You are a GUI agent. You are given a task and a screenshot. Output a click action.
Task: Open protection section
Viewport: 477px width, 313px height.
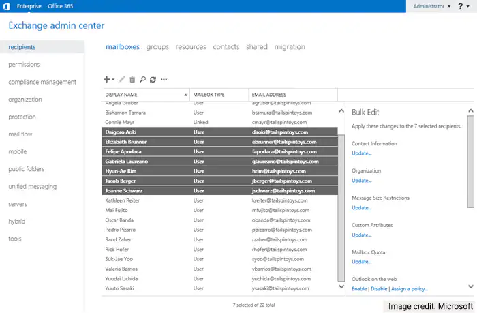pos(22,117)
